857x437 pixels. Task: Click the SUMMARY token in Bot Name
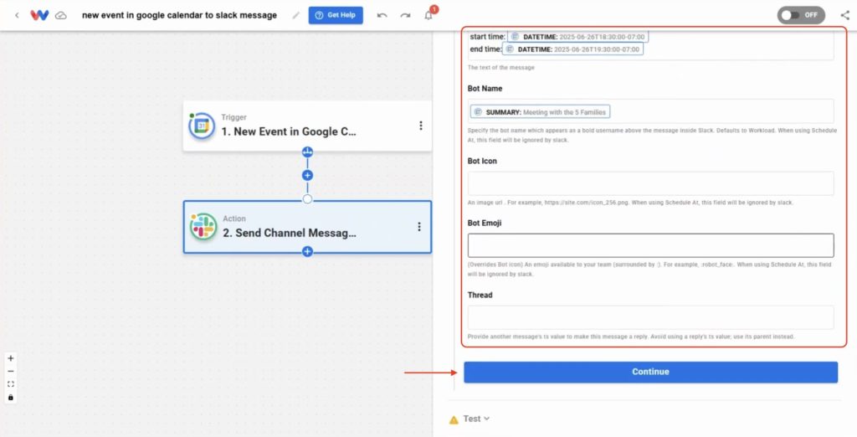click(x=540, y=111)
